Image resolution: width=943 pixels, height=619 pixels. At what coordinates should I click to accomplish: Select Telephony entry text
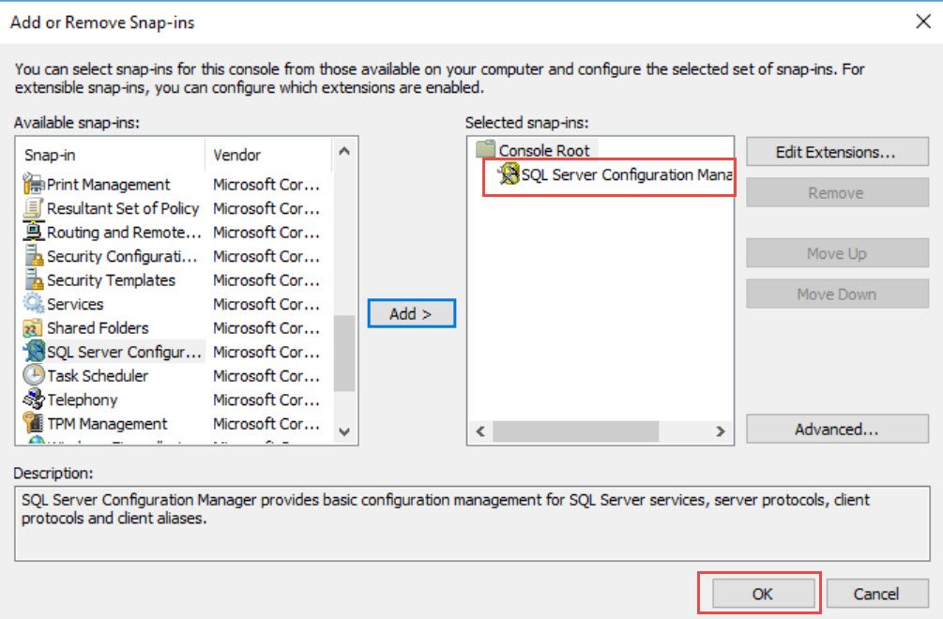83,400
